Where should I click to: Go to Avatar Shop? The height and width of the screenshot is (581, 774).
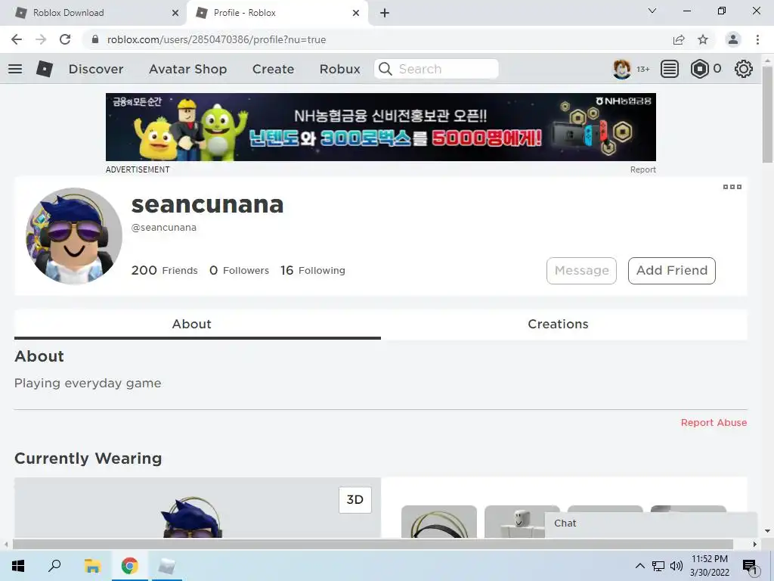tap(187, 69)
